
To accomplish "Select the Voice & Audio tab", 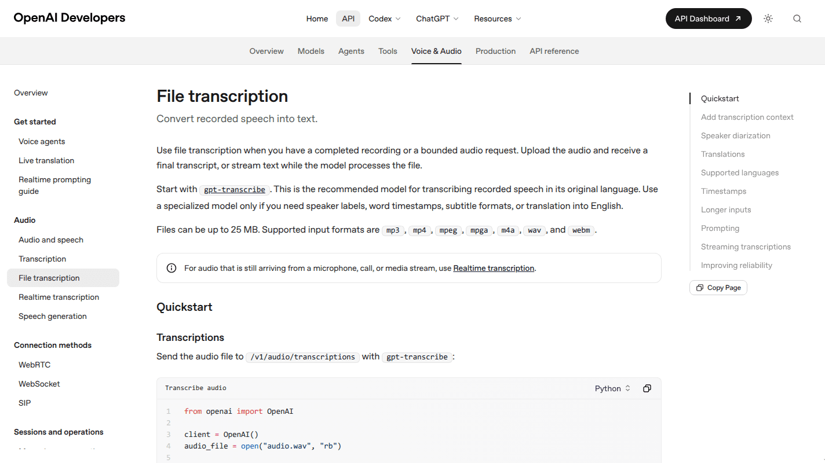I will pos(436,51).
